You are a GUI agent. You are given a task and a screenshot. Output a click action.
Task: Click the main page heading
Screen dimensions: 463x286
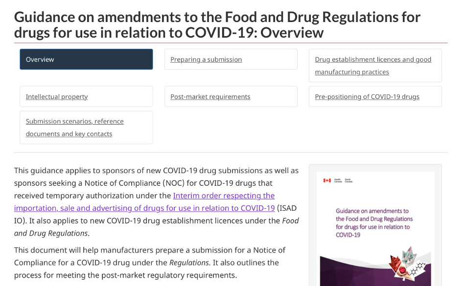(x=217, y=24)
